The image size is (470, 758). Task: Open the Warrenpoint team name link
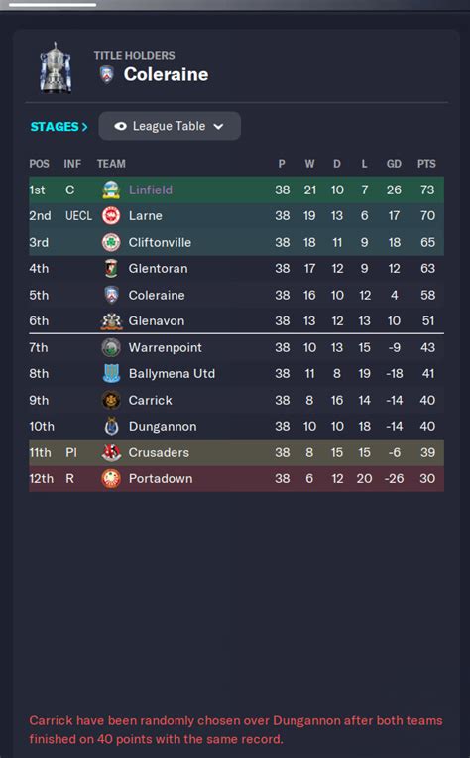coord(166,347)
